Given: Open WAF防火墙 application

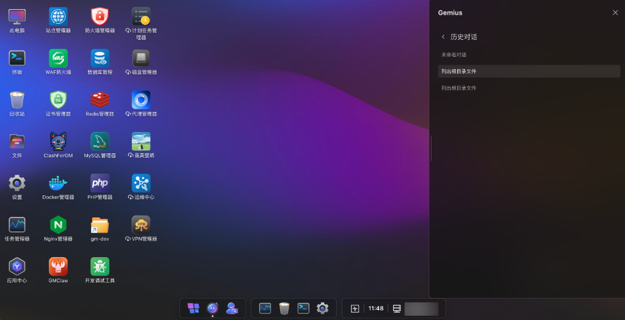Looking at the screenshot, I should [58, 58].
